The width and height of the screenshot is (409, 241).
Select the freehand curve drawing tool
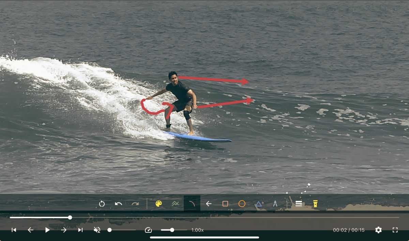click(192, 204)
